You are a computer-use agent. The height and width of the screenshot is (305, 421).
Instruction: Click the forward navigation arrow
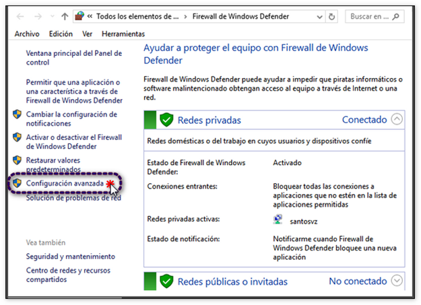(38, 17)
